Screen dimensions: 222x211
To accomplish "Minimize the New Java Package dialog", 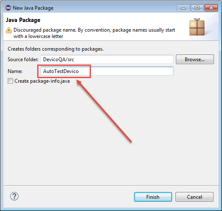I will pyautogui.click(x=183, y=8).
